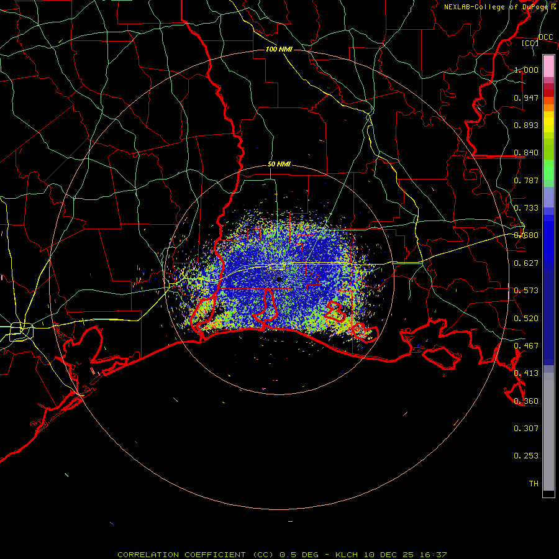Click the DCC label above the legend
Viewport: 559px width, 559px height.
(x=545, y=37)
